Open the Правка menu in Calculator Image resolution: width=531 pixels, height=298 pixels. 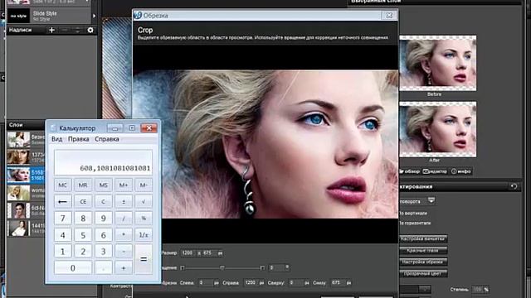click(x=79, y=139)
